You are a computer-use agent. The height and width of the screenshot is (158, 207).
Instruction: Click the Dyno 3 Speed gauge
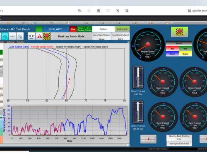(x=163, y=117)
